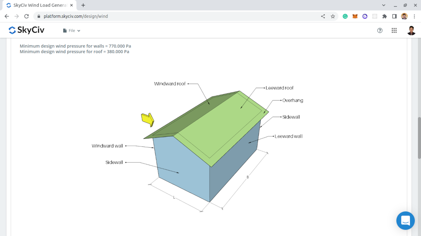Click the browser back arrow

pos(7,16)
